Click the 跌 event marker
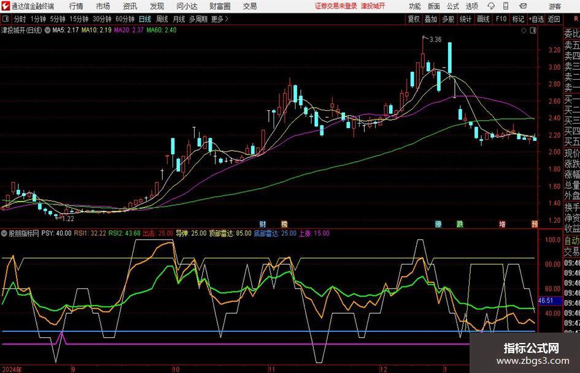This screenshot has height=373, width=580. click(460, 224)
